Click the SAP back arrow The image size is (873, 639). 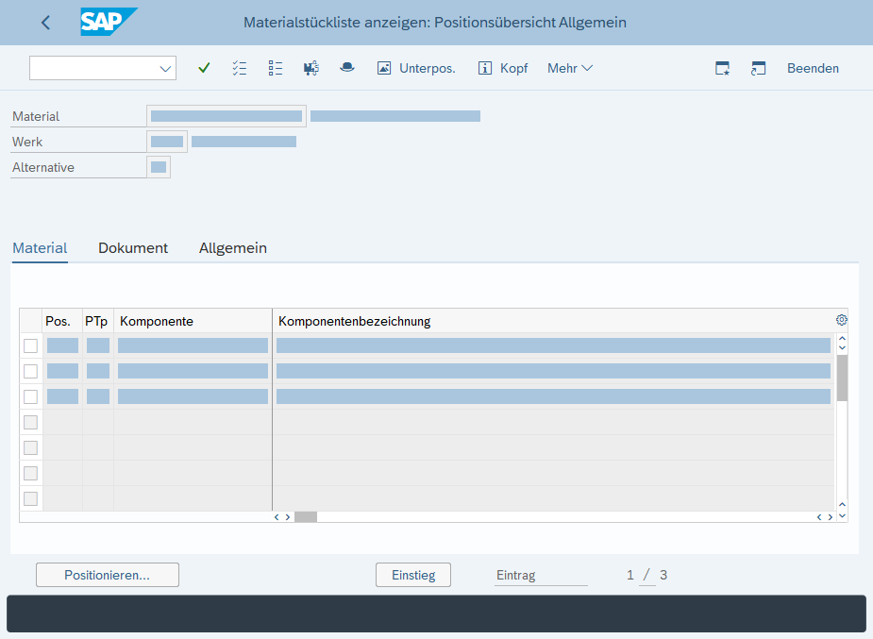[45, 23]
